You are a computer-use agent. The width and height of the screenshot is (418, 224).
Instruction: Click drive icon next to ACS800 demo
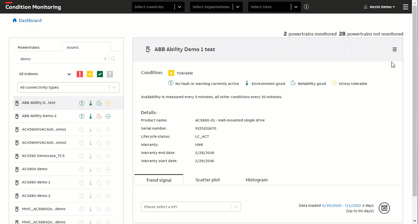pyautogui.click(x=17, y=169)
